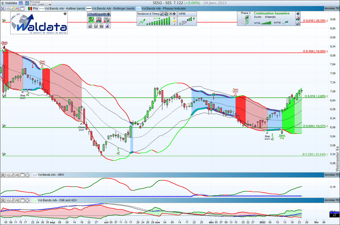This screenshot has height=225, width=340.
Task: Add an indicator to DMI and ADX panel
Action: [8, 200]
